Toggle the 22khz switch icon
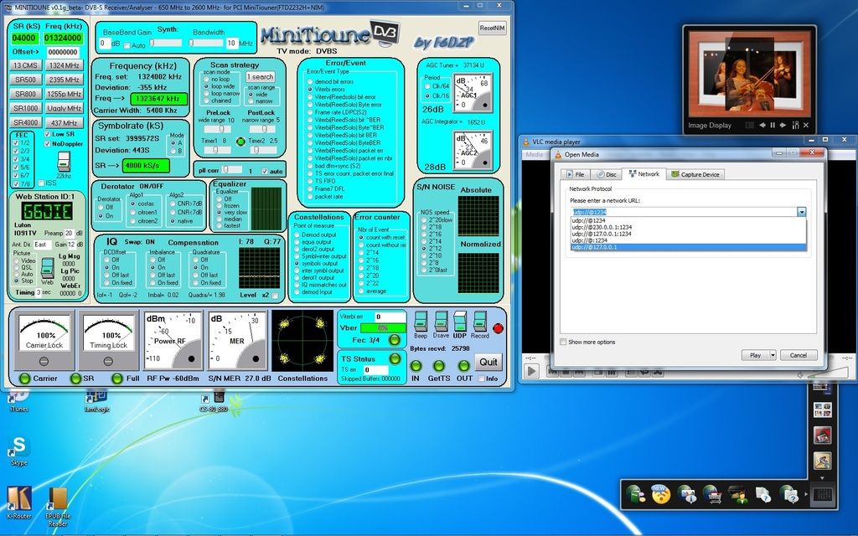The width and height of the screenshot is (858, 536). [x=64, y=162]
